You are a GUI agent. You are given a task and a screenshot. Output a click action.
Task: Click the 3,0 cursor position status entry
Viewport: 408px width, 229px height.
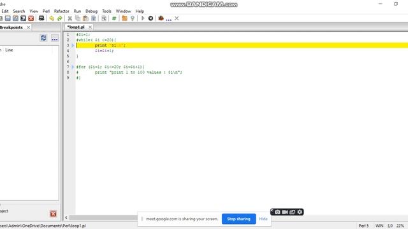(x=390, y=226)
